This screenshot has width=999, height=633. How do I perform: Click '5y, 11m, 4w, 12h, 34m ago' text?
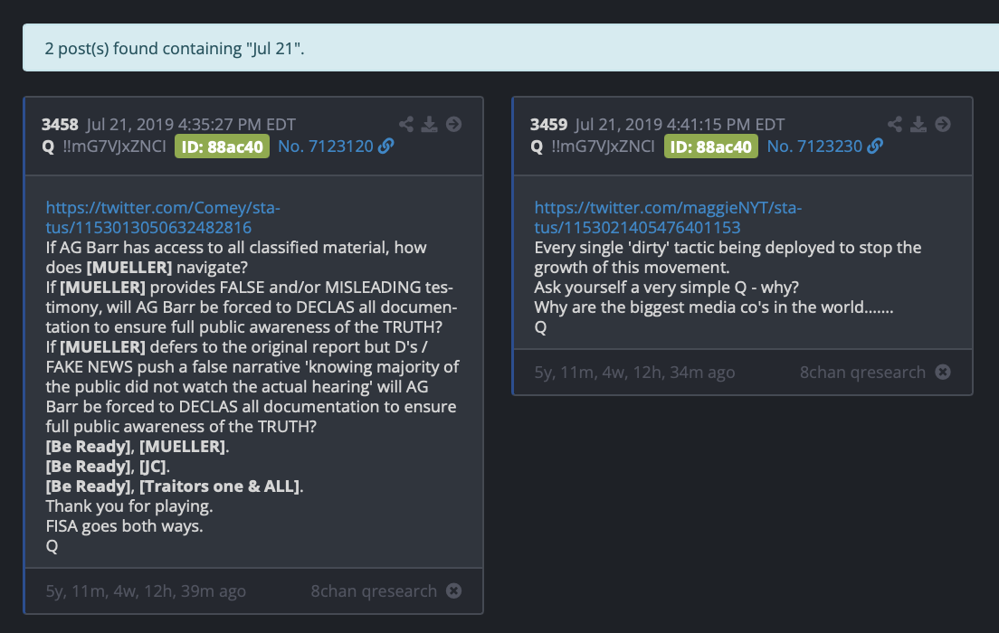click(634, 372)
